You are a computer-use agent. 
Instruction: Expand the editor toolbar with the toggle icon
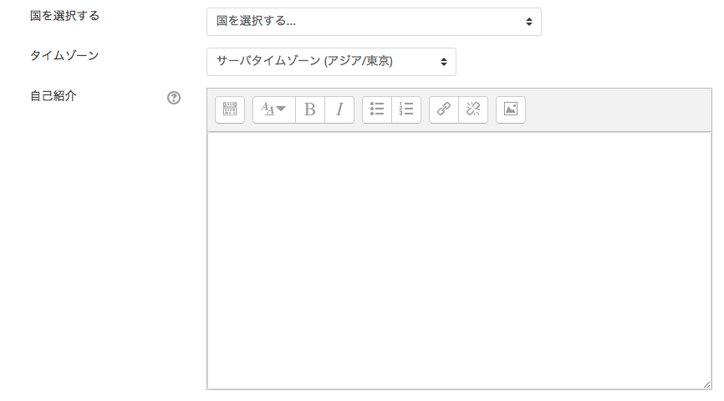pos(230,109)
